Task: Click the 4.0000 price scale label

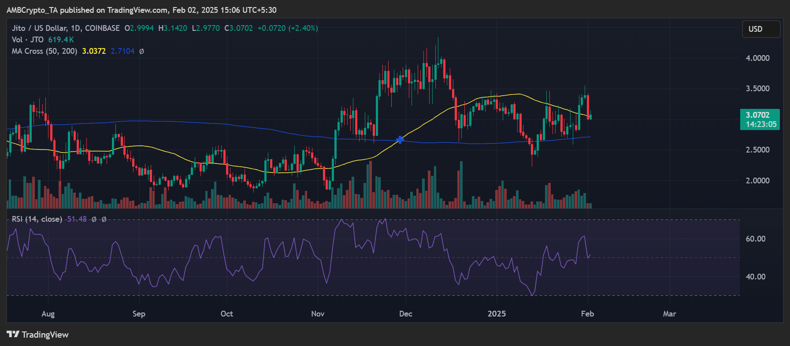Action: (757, 58)
